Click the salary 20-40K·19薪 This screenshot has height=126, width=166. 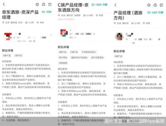(x=155, y=12)
